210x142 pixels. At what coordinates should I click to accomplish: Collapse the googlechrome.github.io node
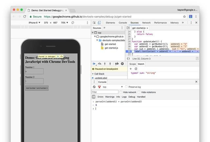(95, 36)
